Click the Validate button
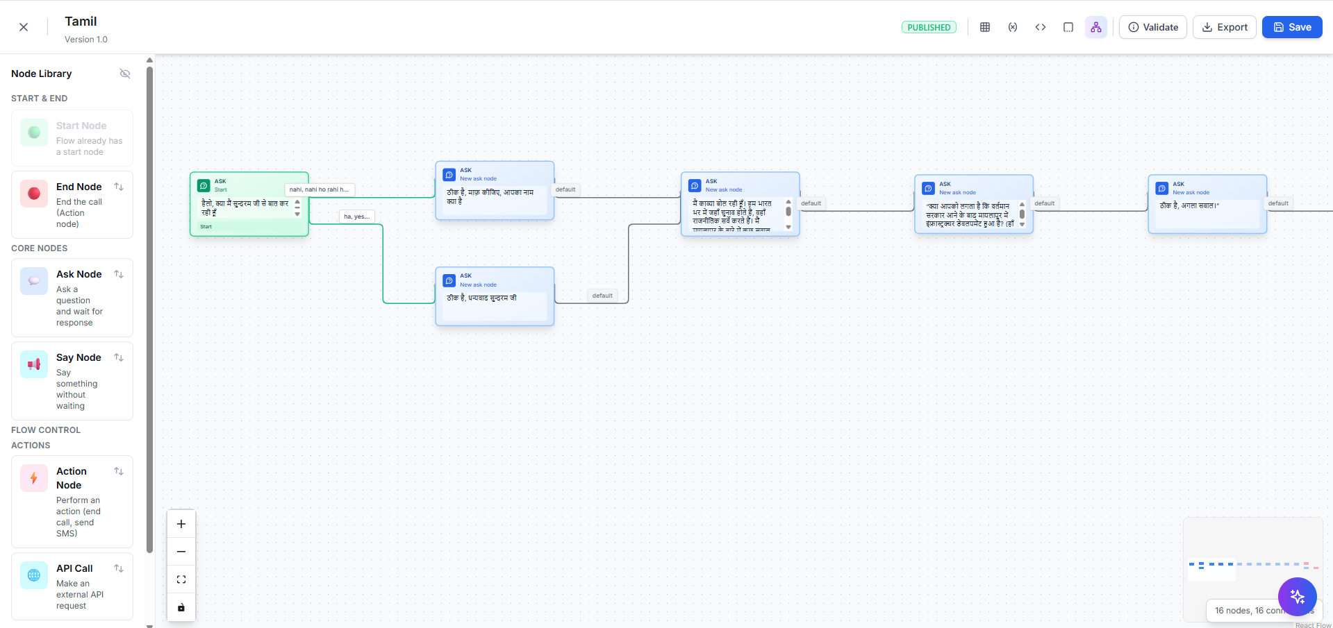This screenshot has height=628, width=1333. [1153, 27]
